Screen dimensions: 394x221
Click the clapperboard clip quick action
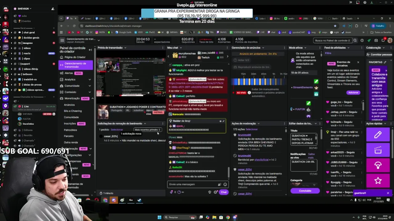coord(378,150)
